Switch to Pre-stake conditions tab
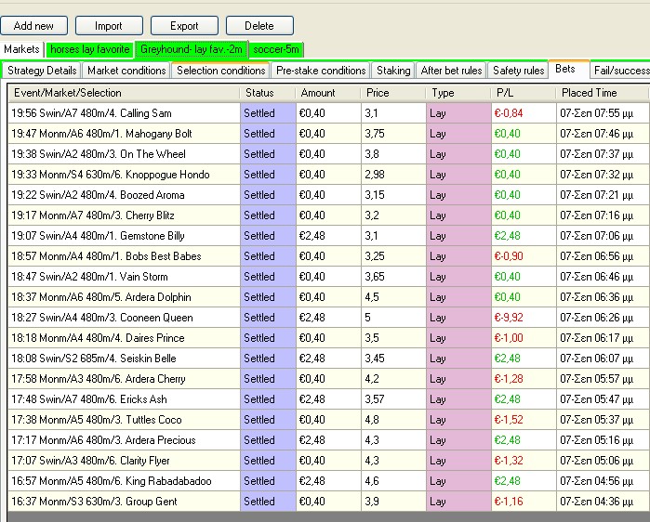This screenshot has width=650, height=522. click(x=321, y=71)
